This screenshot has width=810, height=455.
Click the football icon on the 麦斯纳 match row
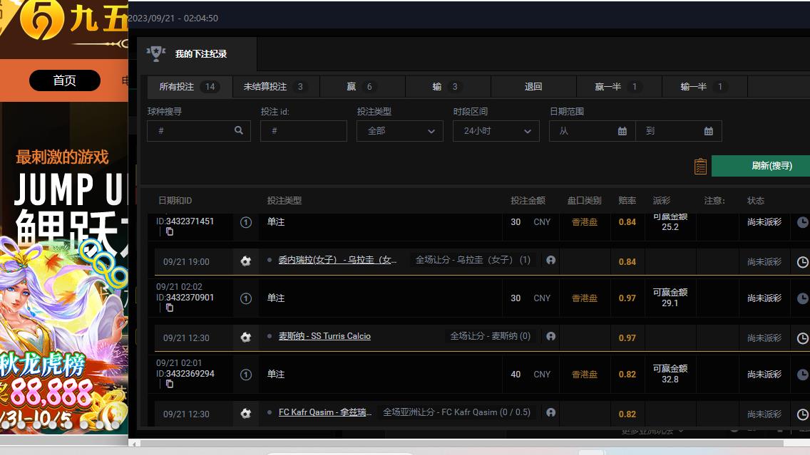(246, 338)
